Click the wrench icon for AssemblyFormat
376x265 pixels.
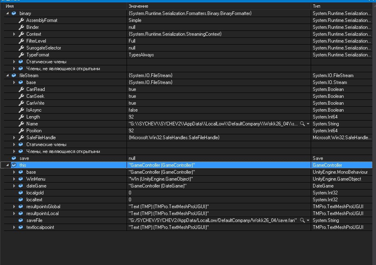(x=21, y=20)
